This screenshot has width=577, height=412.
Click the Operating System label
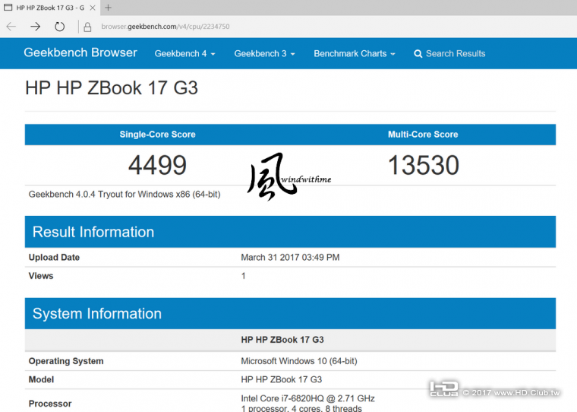click(x=66, y=361)
